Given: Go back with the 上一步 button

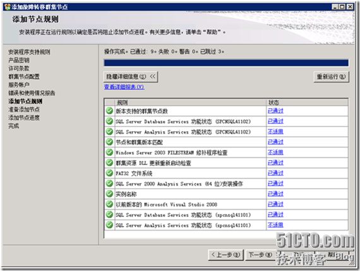Looking at the screenshot, I should click(x=225, y=255).
